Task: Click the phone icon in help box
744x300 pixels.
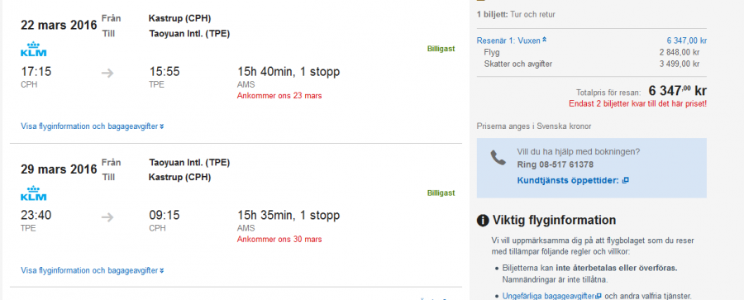Action: (x=498, y=158)
